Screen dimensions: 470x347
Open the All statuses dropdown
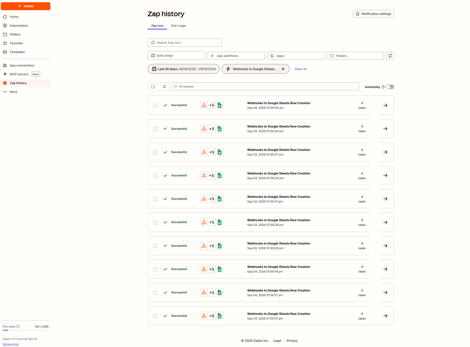tap(266, 86)
